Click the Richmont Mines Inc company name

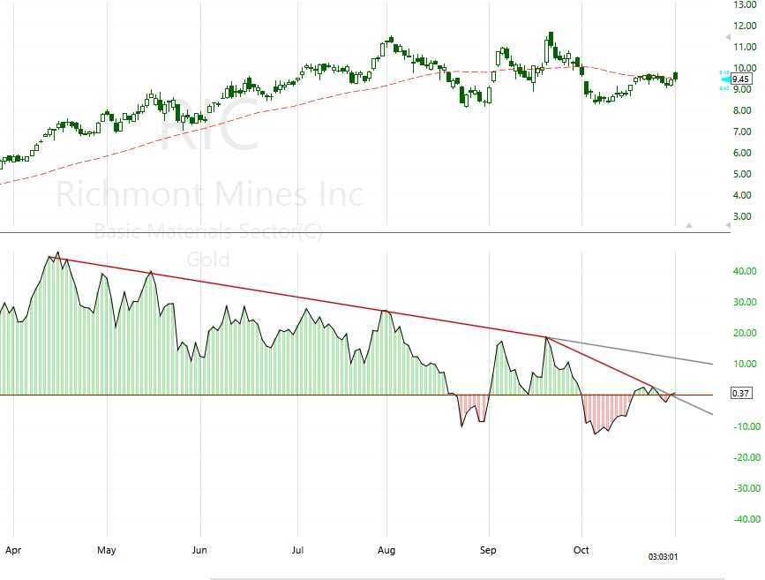(209, 193)
